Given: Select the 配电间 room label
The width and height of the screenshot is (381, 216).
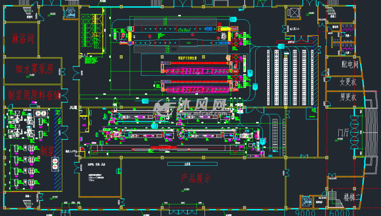Looking at the screenshot, I should pos(349,65).
